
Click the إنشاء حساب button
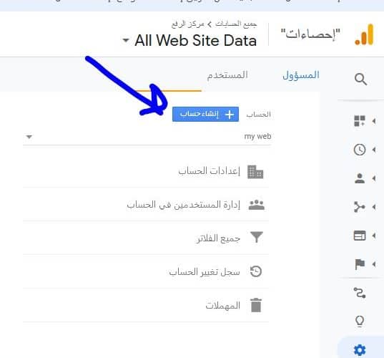tap(205, 114)
